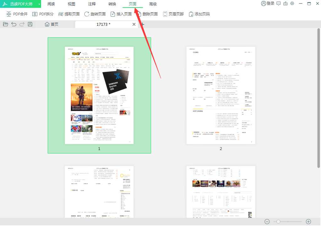Undo the last action
The image size is (321, 226).
coord(13,24)
